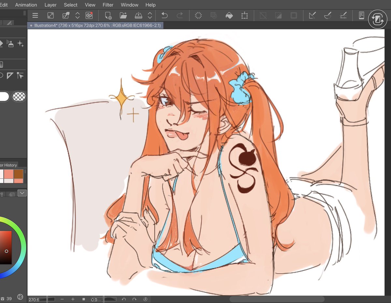This screenshot has width=391, height=303.
Task: Open the Filter menu
Action: tap(108, 5)
